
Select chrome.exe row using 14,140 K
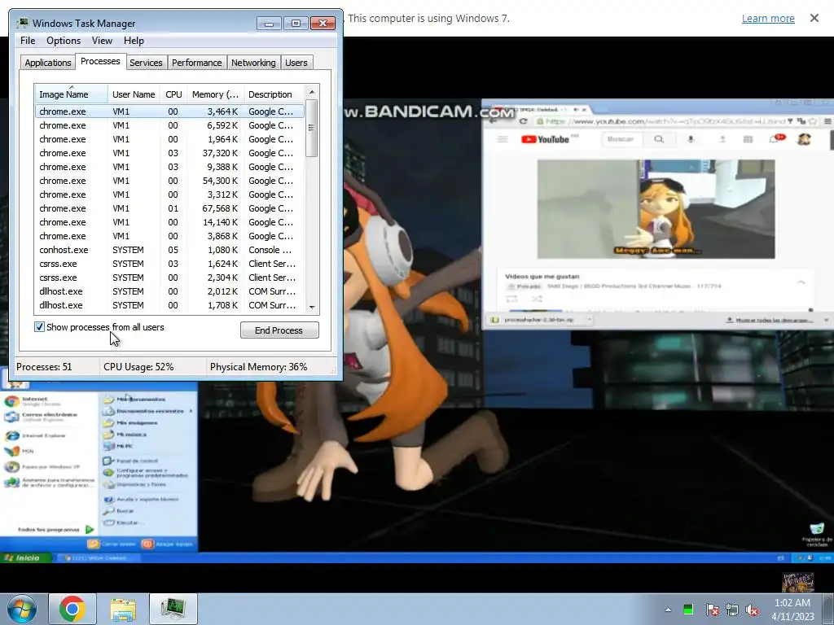click(169, 222)
